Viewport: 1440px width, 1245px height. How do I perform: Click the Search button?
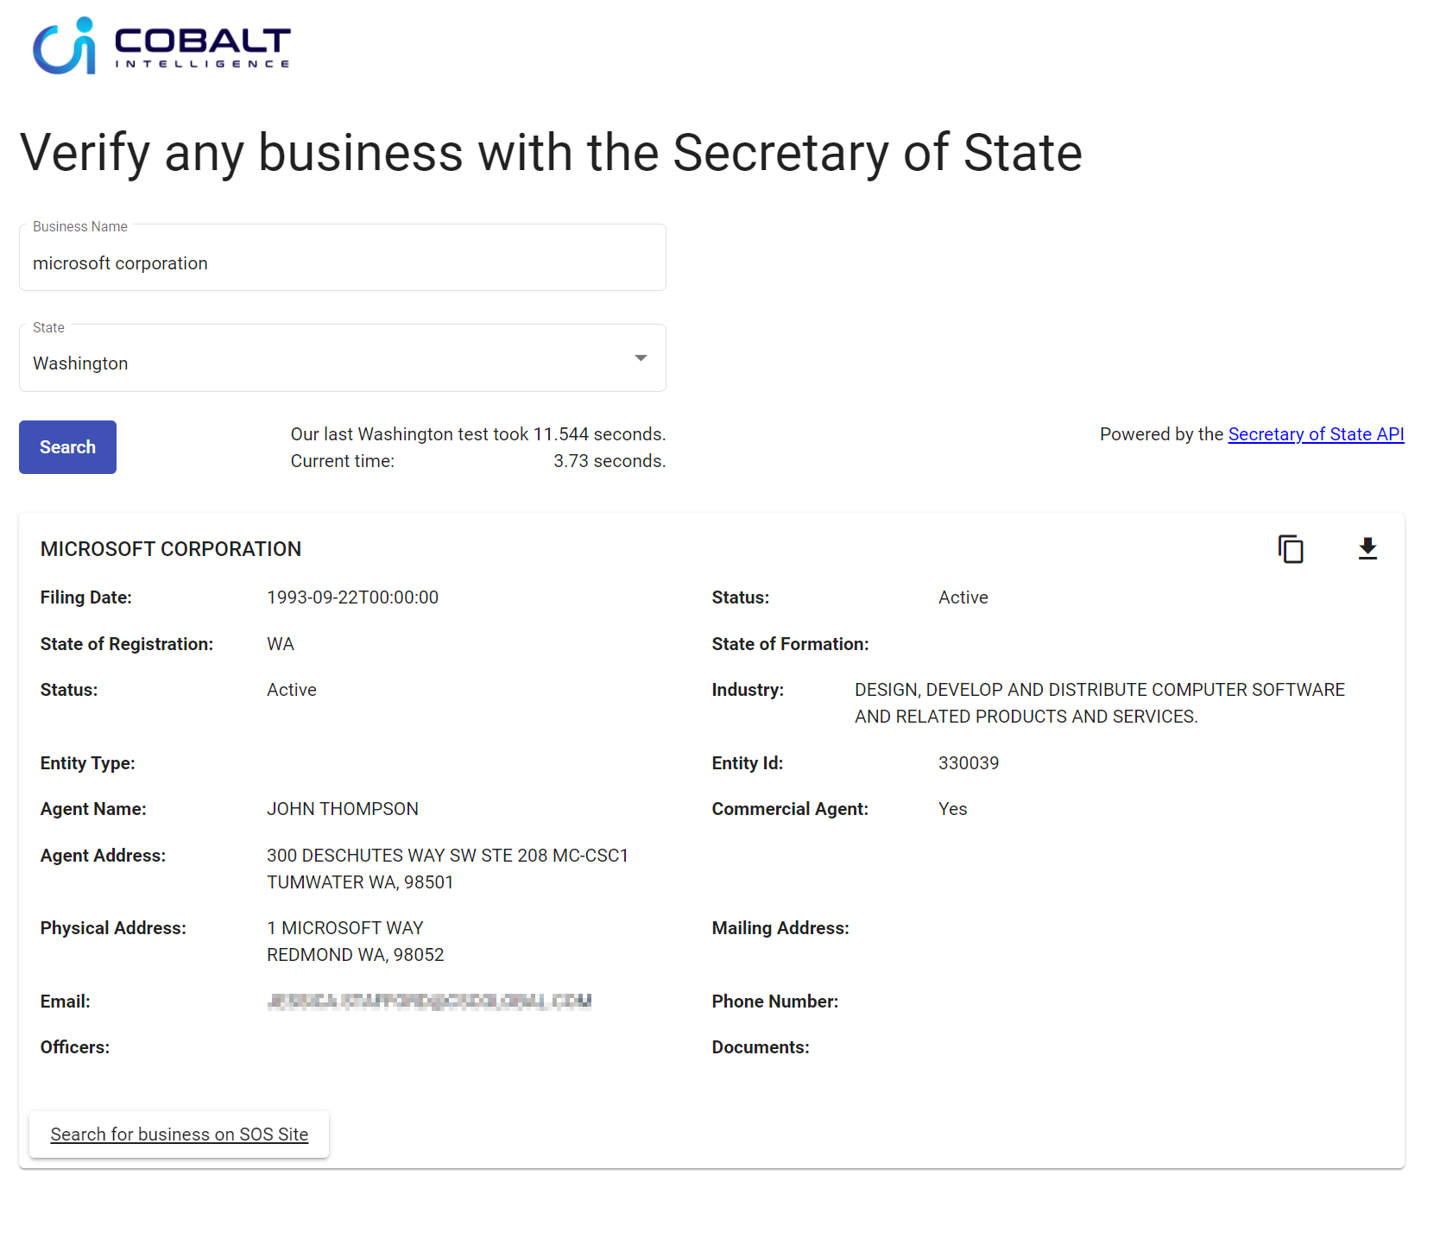(x=67, y=446)
